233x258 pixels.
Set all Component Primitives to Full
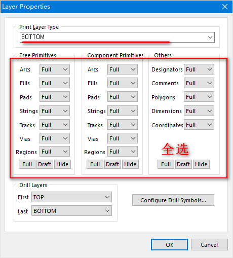[95, 164]
